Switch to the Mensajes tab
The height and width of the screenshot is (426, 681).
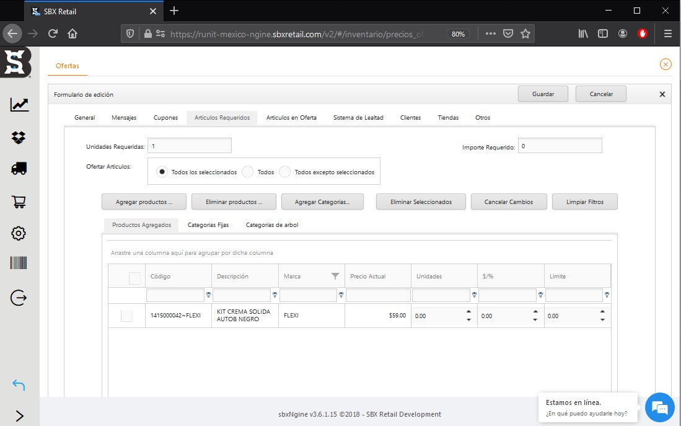124,118
